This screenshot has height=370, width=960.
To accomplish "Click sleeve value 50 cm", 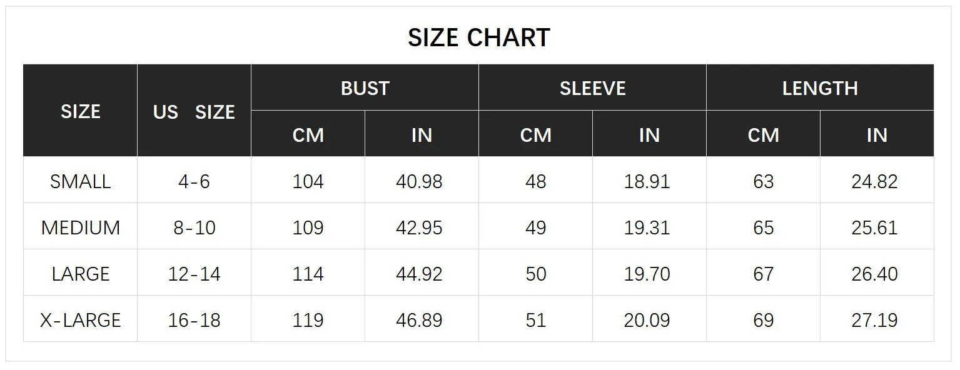I will [x=536, y=274].
